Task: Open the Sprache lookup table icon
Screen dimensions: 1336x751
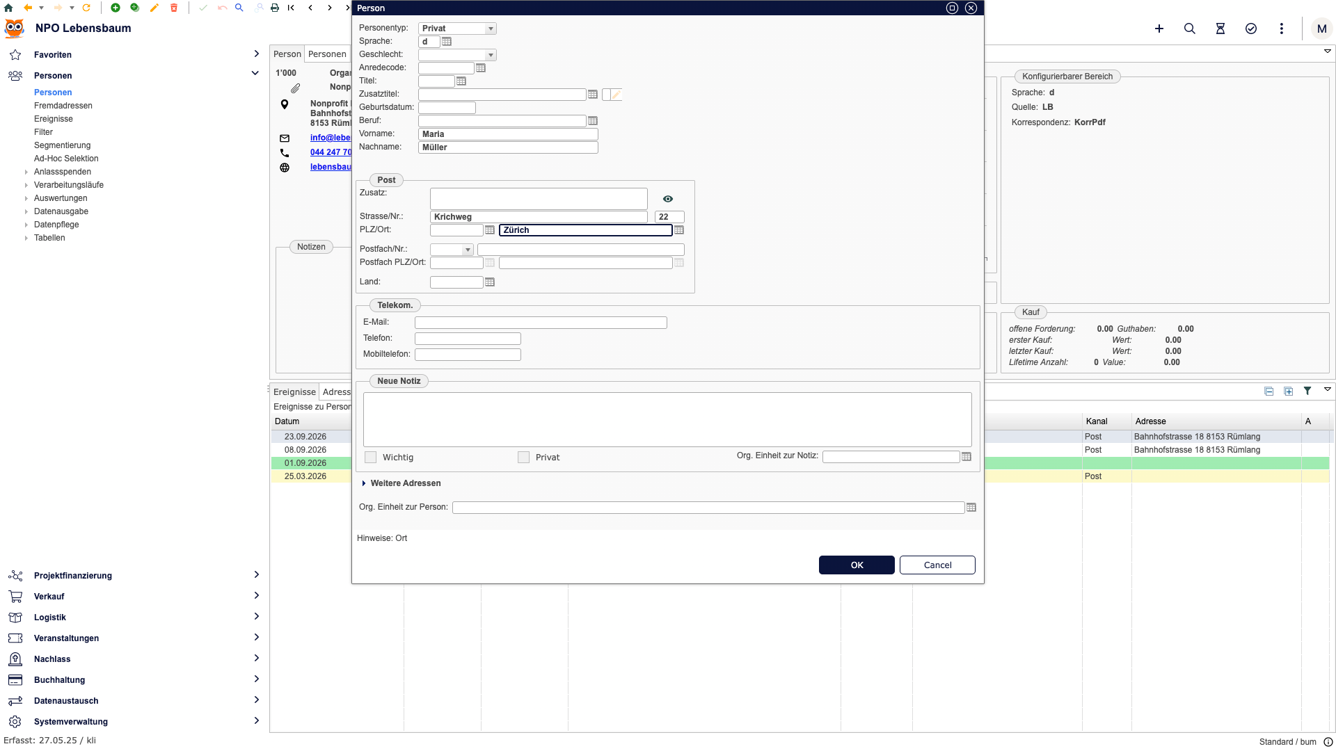Action: coord(447,42)
